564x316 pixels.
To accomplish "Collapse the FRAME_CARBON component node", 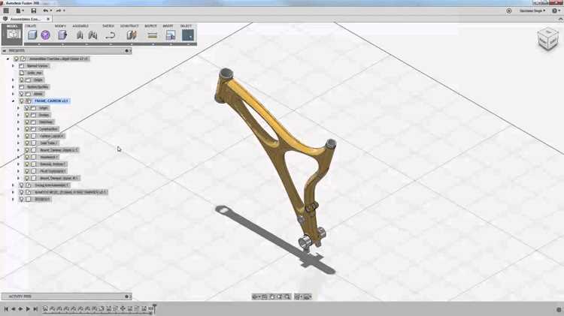I will [14, 101].
